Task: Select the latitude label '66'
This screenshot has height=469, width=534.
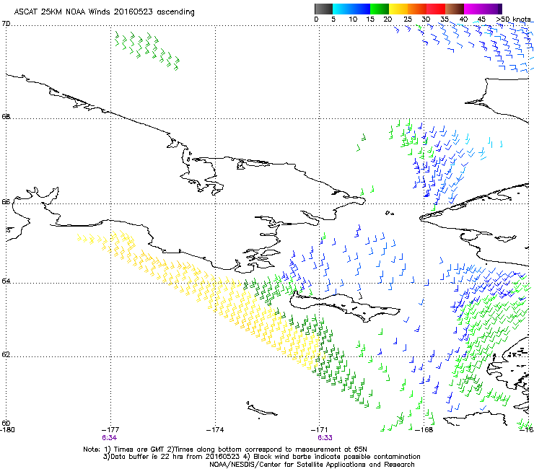Action: [x=6, y=201]
